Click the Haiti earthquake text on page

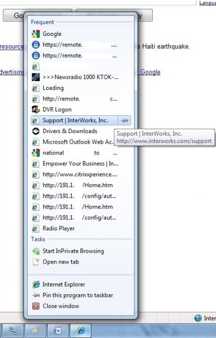(166, 46)
